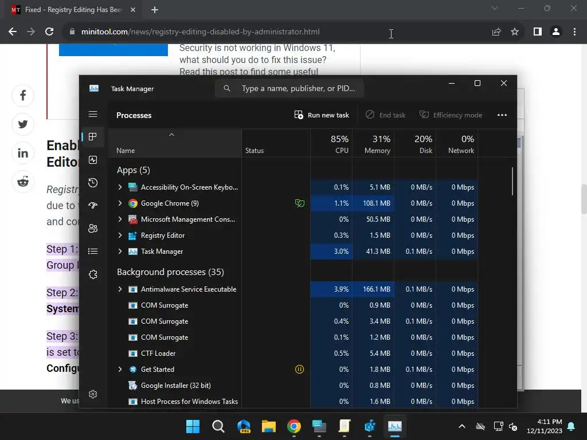Go back in Chrome
The height and width of the screenshot is (440, 587).
(13, 32)
